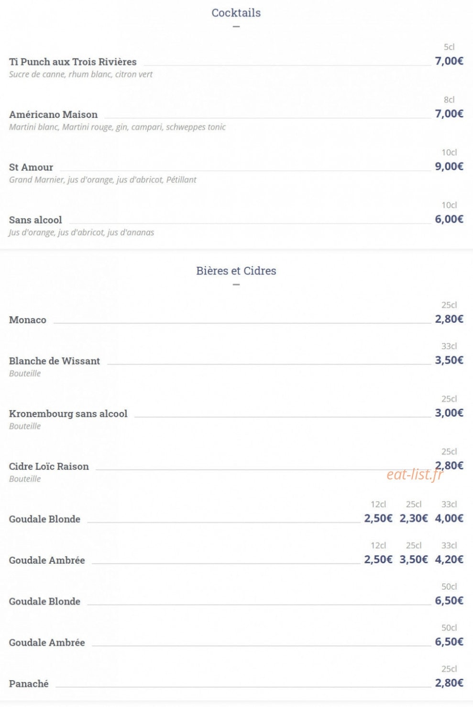Screen dimensions: 473x707
Task: Click the Américano Maison cocktail name
Action: [x=53, y=114]
